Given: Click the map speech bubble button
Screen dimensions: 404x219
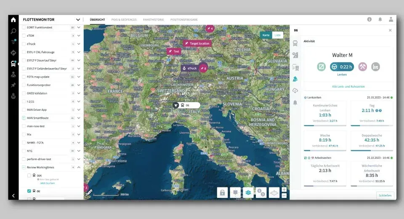Looking at the screenshot, I should point(235,192).
